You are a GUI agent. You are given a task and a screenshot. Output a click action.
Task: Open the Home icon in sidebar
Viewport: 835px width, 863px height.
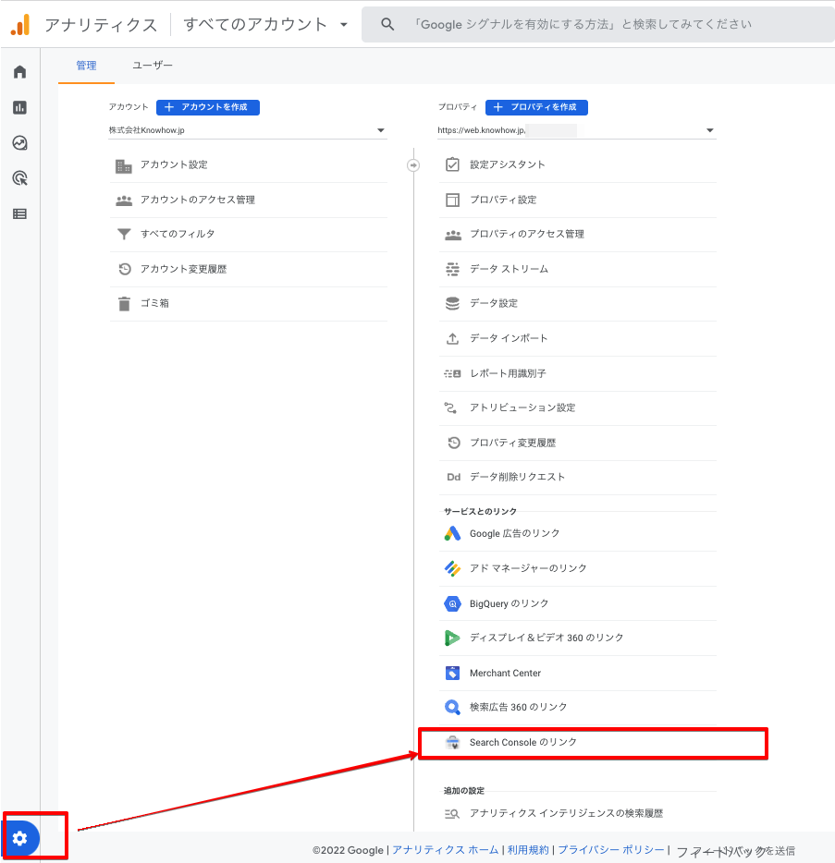point(19,71)
